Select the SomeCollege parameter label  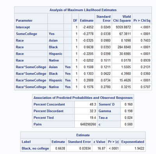click(x=27, y=34)
